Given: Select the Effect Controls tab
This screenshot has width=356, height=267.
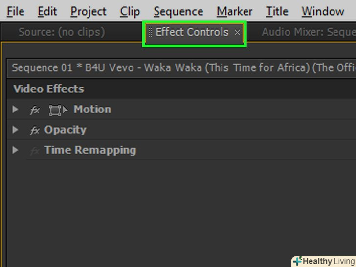Looking at the screenshot, I should point(192,32).
